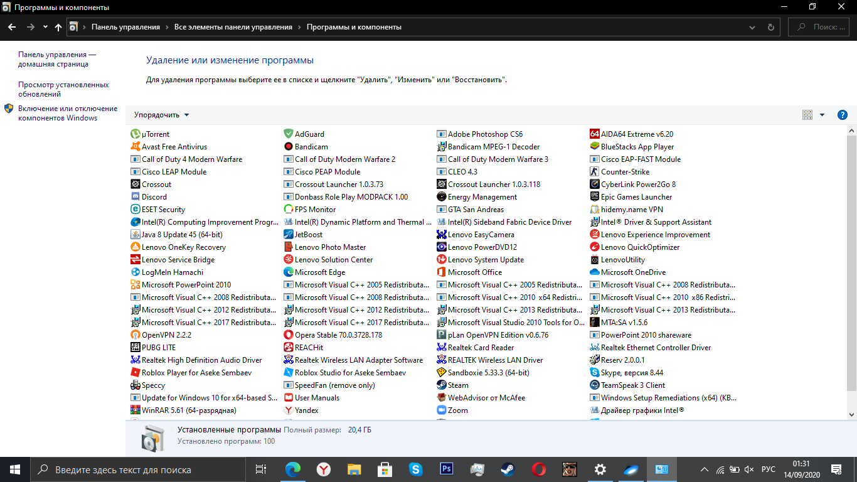Open the view options dropdown arrow
This screenshot has width=857, height=482.
pyautogui.click(x=822, y=115)
